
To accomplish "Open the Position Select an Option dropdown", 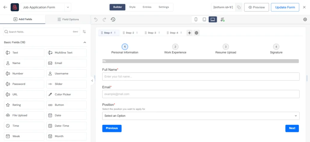I will 201,116.
